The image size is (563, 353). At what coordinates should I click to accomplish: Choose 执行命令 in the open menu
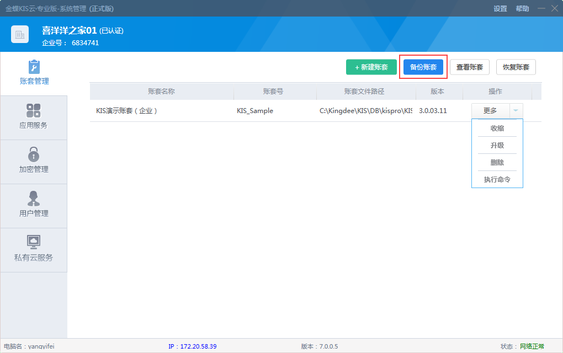(497, 179)
